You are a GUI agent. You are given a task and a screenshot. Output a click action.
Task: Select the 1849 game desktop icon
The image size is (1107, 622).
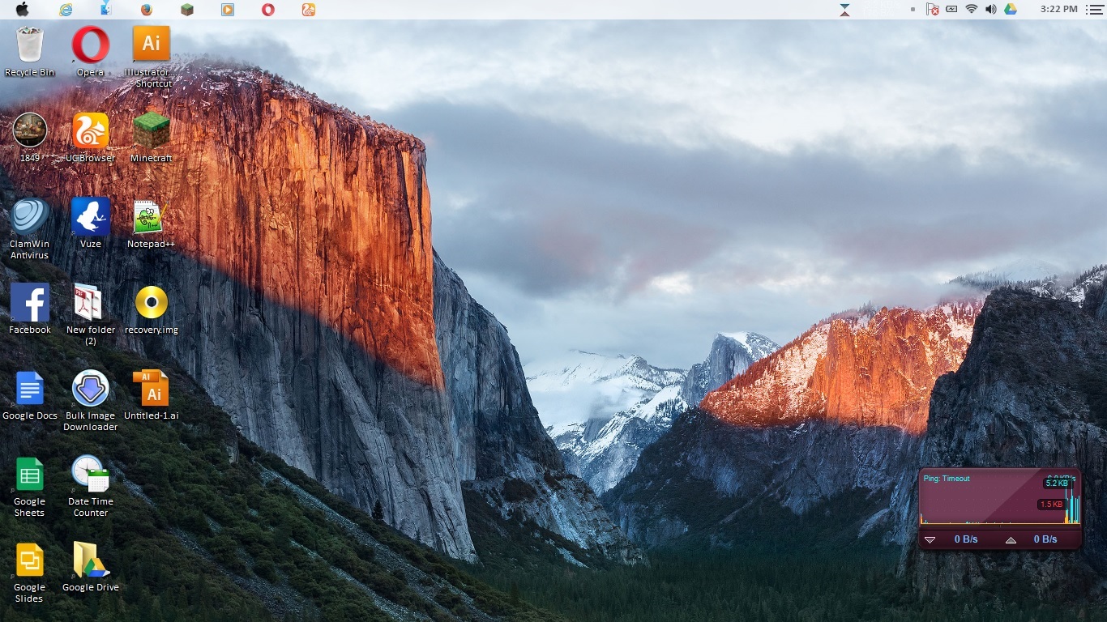30,138
